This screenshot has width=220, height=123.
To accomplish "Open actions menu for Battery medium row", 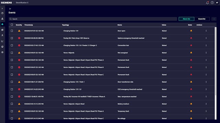I will click(x=206, y=104).
